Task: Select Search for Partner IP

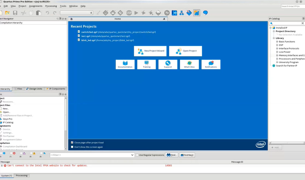Action: coord(287,66)
